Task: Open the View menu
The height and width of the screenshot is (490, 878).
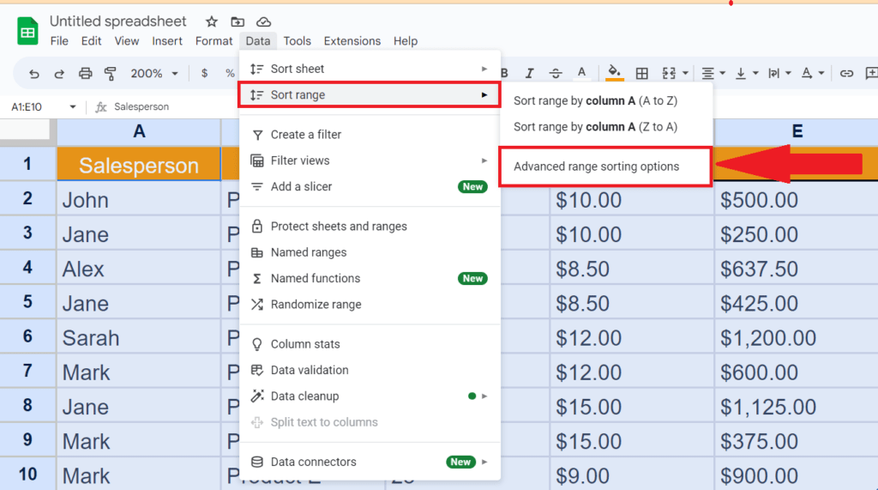Action: click(127, 41)
